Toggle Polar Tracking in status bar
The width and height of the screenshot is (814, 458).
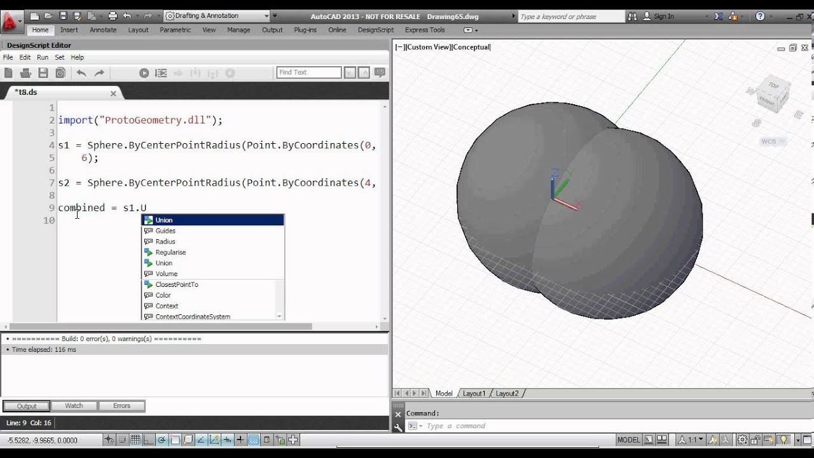pos(162,440)
